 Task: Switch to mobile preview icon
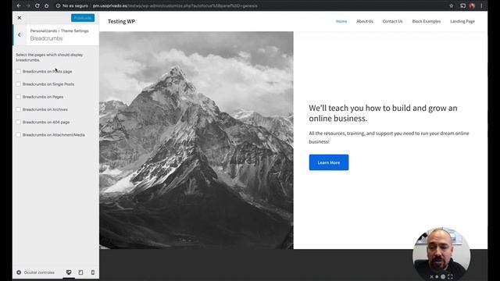(93, 272)
